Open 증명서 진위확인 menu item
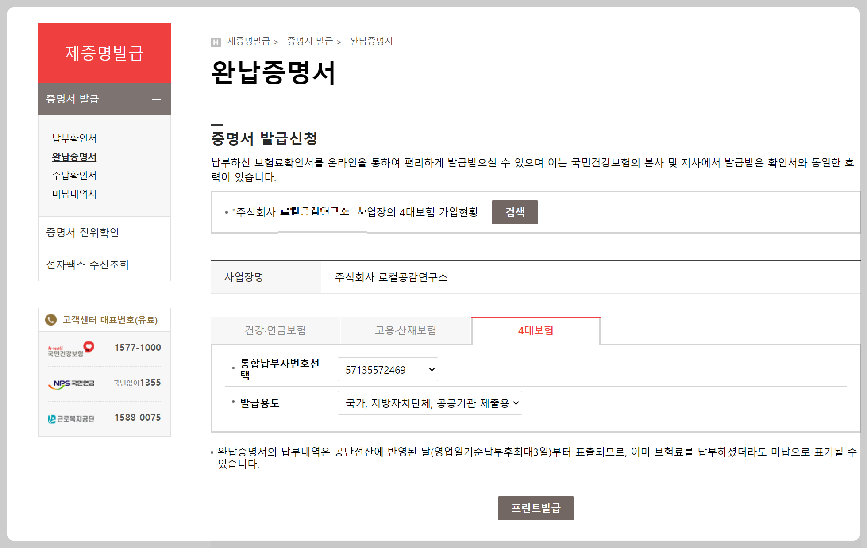The image size is (867, 548). coord(83,233)
